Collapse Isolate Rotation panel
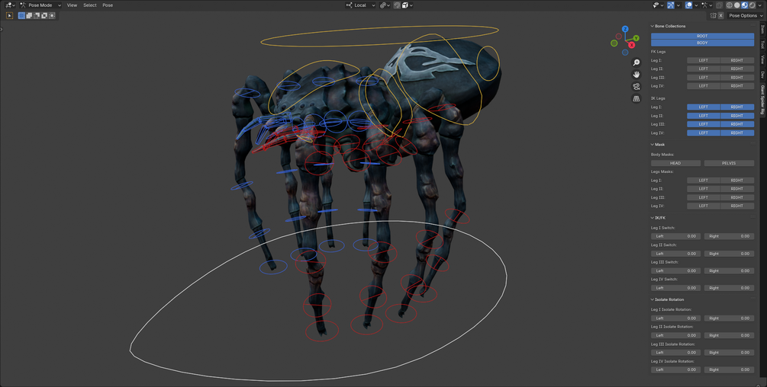Viewport: 767px width, 387px height. (x=653, y=299)
